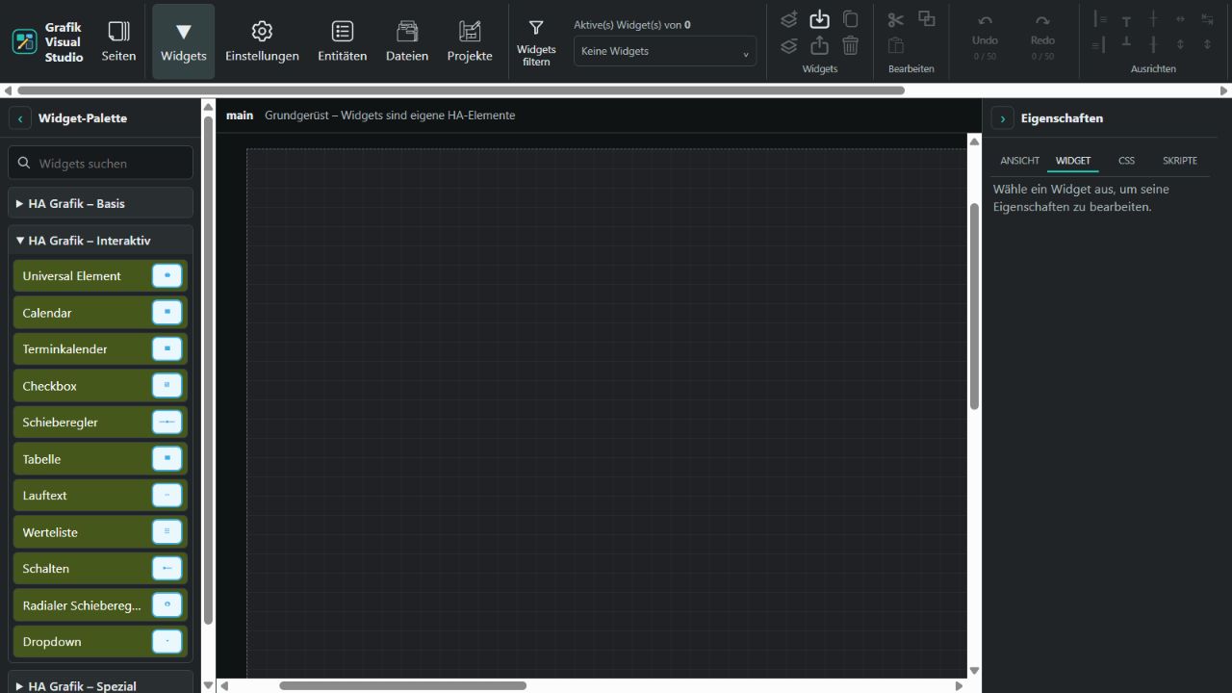
Task: Open the Projekte section
Action: tap(470, 42)
